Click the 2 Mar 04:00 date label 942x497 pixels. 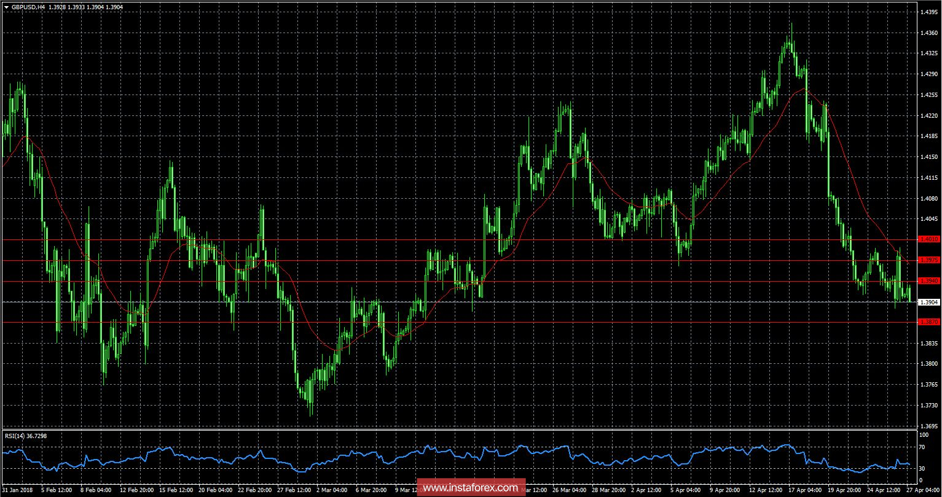point(331,491)
